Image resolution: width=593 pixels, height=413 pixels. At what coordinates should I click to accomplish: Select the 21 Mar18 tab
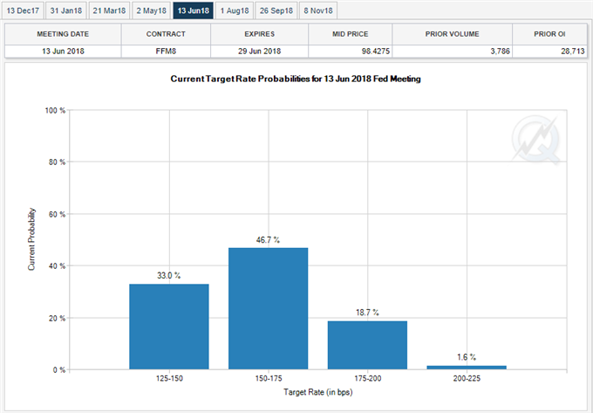pos(109,10)
